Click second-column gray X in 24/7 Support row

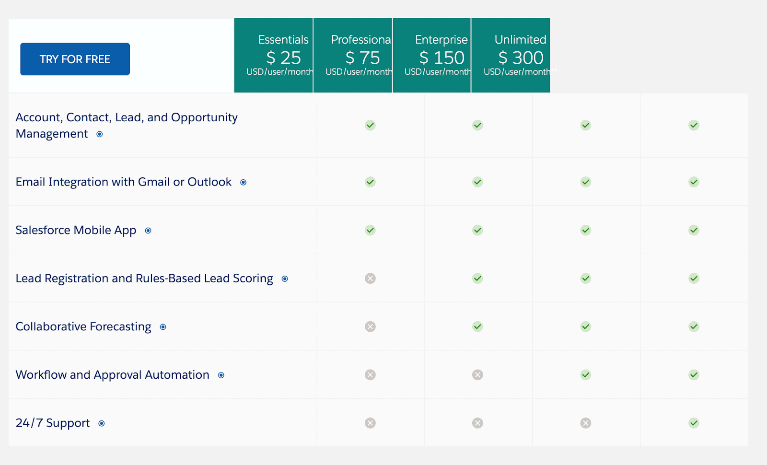pos(477,423)
